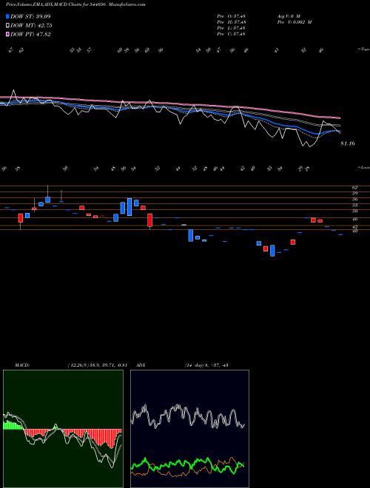Click the '<Lows' label on the right
Viewport: 370px width, 488px height.
(363, 167)
